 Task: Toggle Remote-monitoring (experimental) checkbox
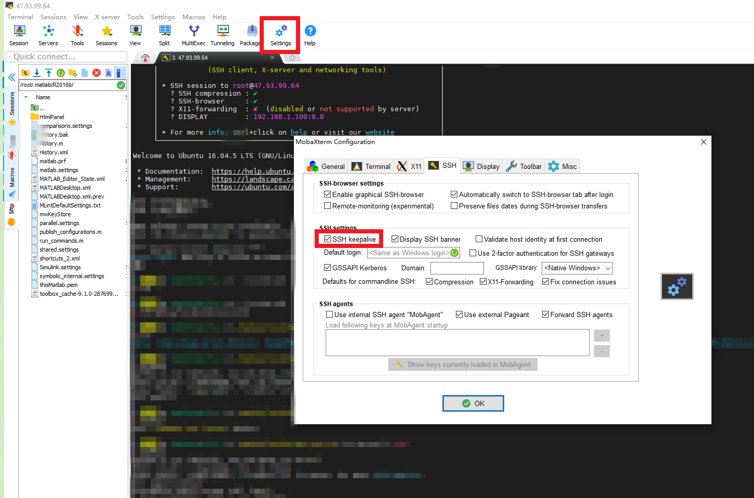[328, 206]
